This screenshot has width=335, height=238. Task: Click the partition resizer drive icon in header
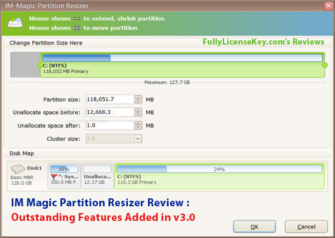point(15,22)
